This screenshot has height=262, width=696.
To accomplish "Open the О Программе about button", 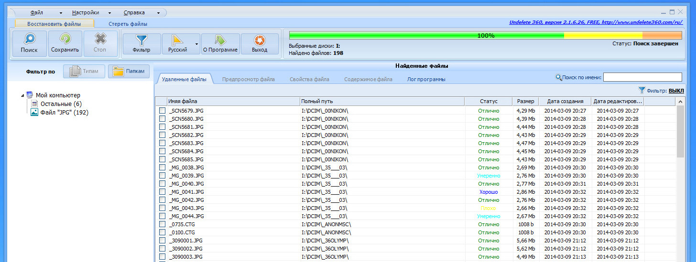I will click(x=220, y=43).
